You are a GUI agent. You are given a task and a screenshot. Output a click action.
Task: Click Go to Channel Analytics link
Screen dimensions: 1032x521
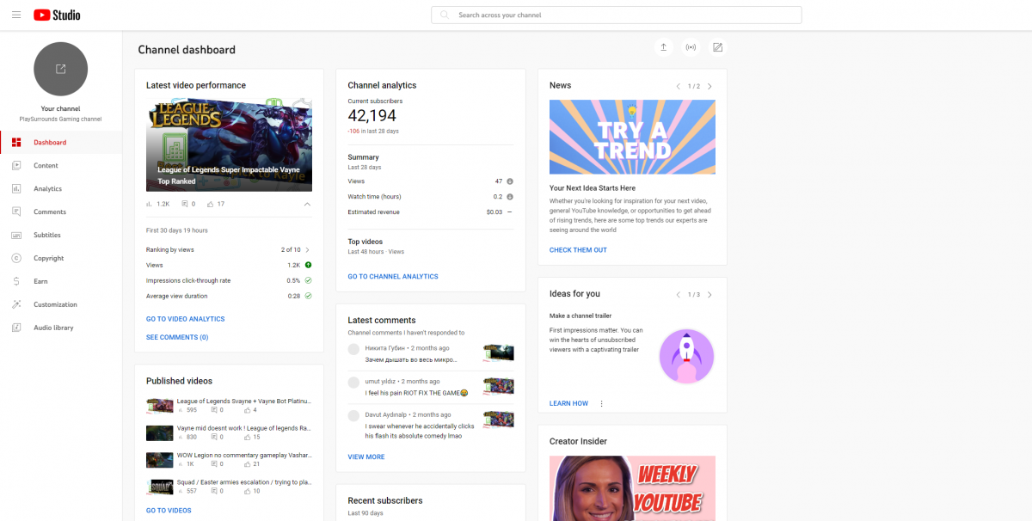tap(392, 277)
